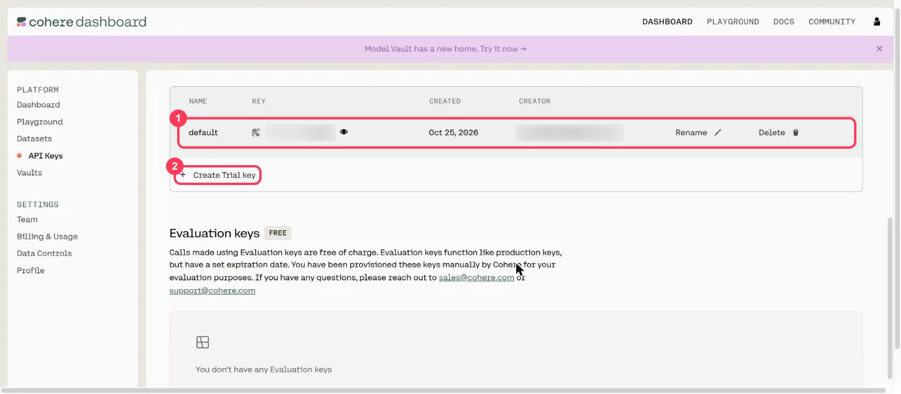Click the FREE badge beside Evaluation keys
The image size is (901, 394).
coord(278,233)
